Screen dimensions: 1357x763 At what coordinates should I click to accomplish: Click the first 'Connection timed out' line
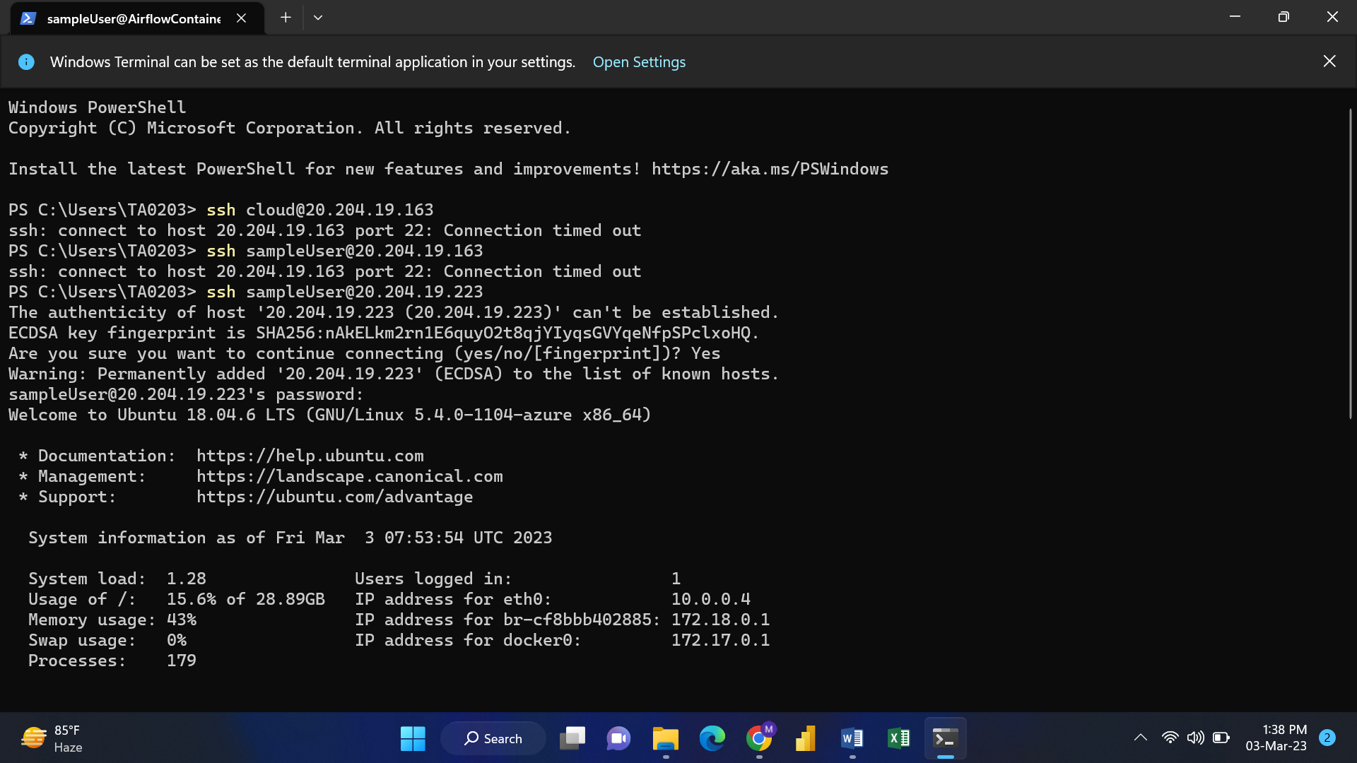click(325, 231)
